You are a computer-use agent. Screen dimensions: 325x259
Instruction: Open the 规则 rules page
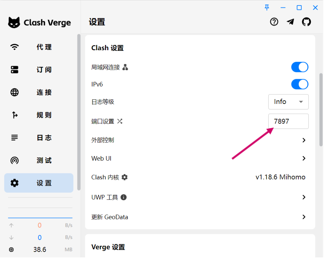point(39,115)
